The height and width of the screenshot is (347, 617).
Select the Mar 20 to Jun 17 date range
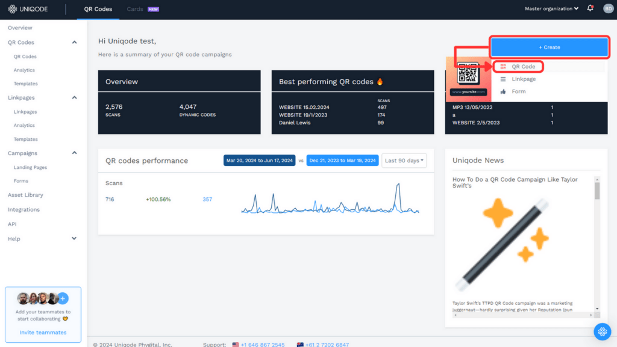tap(260, 161)
